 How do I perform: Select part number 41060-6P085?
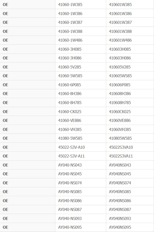[x=70, y=85]
